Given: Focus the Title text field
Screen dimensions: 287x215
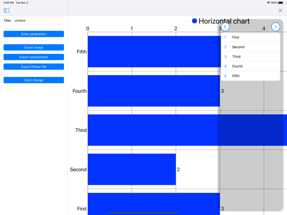Looking at the screenshot, I should coord(38,20).
